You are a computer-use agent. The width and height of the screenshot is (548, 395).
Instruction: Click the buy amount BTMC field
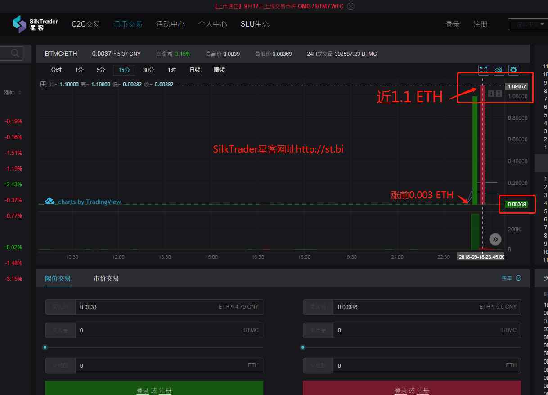154,330
